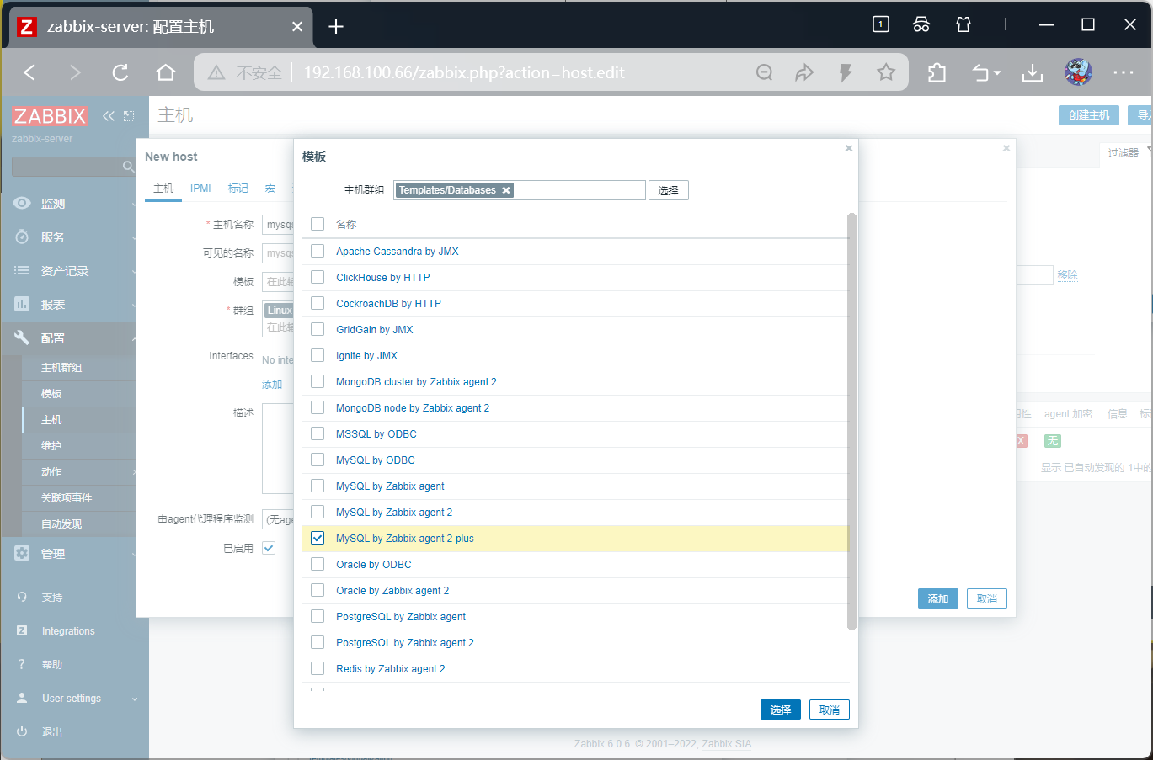Click the ZABBIX logo

50,115
